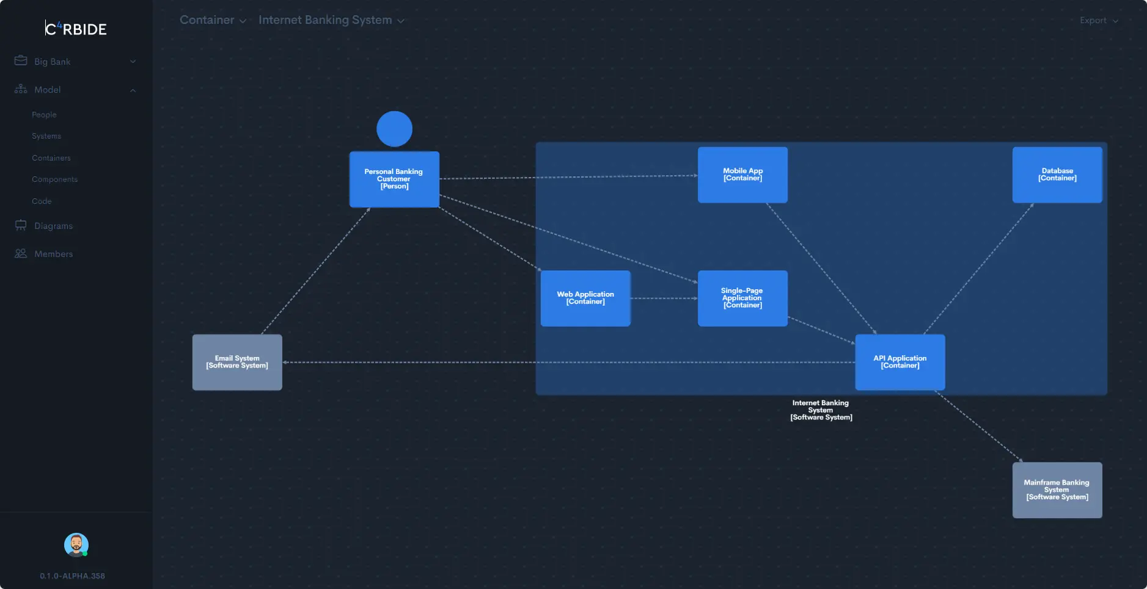
Task: Select the Email System software node
Action: [x=237, y=362]
